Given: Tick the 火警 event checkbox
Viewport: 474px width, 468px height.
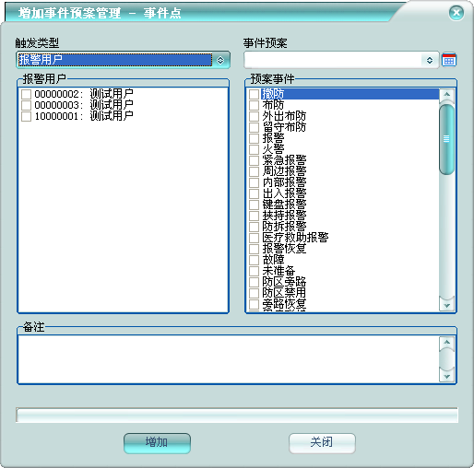Looking at the screenshot, I should pyautogui.click(x=254, y=149).
